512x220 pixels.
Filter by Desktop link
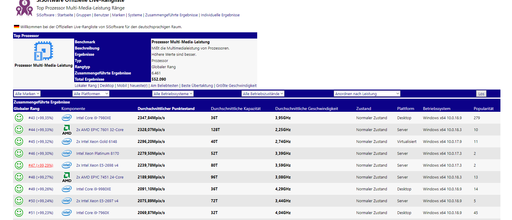[x=107, y=86]
